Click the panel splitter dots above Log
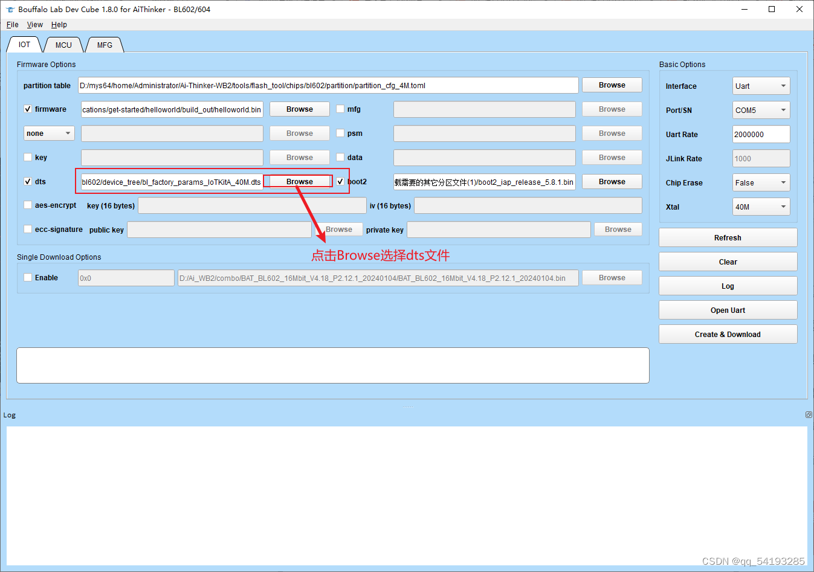The height and width of the screenshot is (572, 814). 408,407
